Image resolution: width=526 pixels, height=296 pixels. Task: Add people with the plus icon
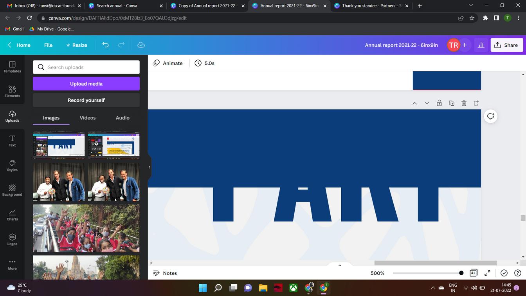pyautogui.click(x=465, y=45)
